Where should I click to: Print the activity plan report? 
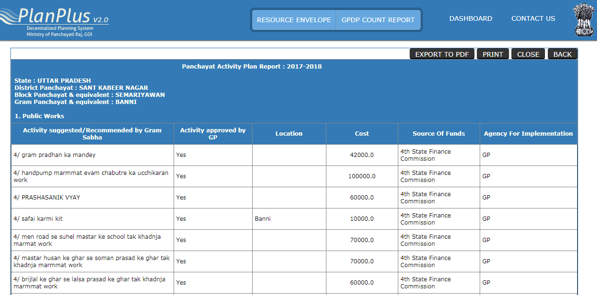pos(492,54)
